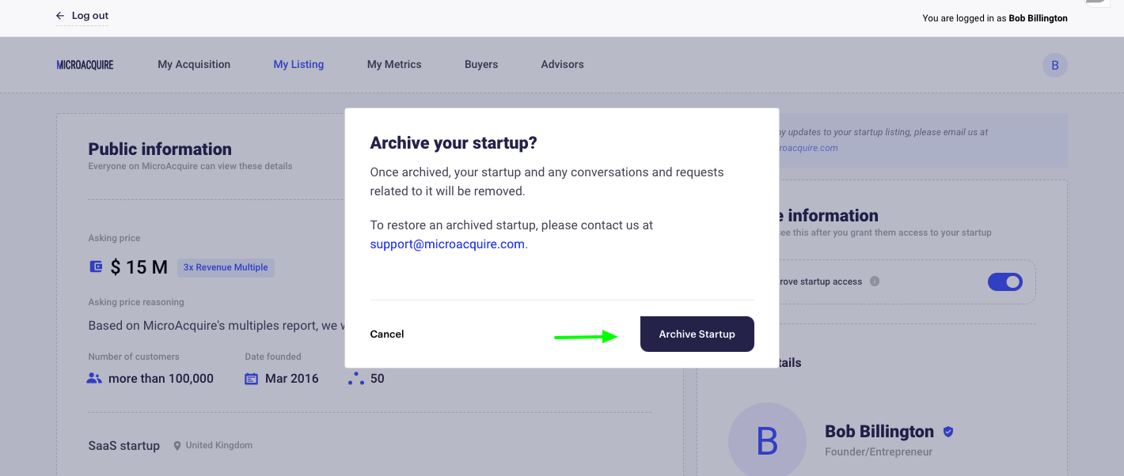Click the info icon beside startup access

tap(875, 281)
